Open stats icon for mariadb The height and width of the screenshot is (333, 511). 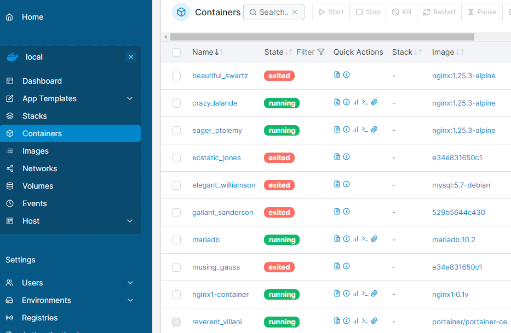[x=355, y=239]
